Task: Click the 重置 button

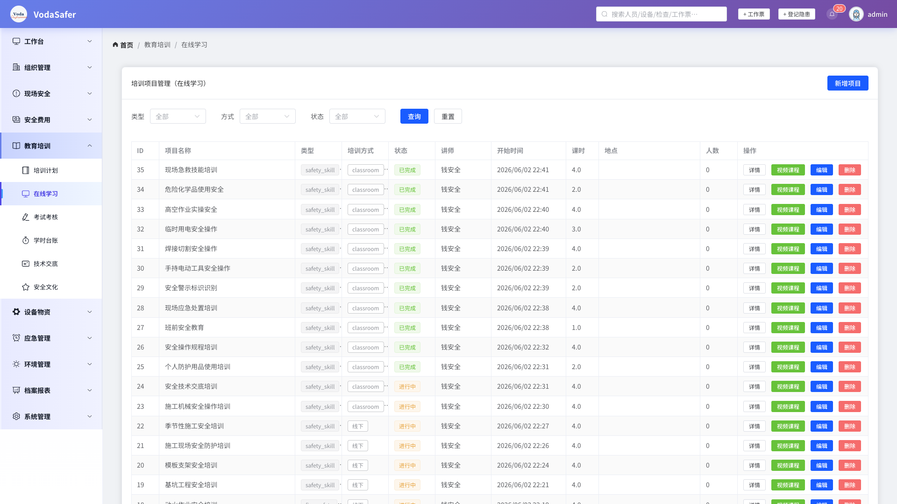Action: (x=448, y=116)
